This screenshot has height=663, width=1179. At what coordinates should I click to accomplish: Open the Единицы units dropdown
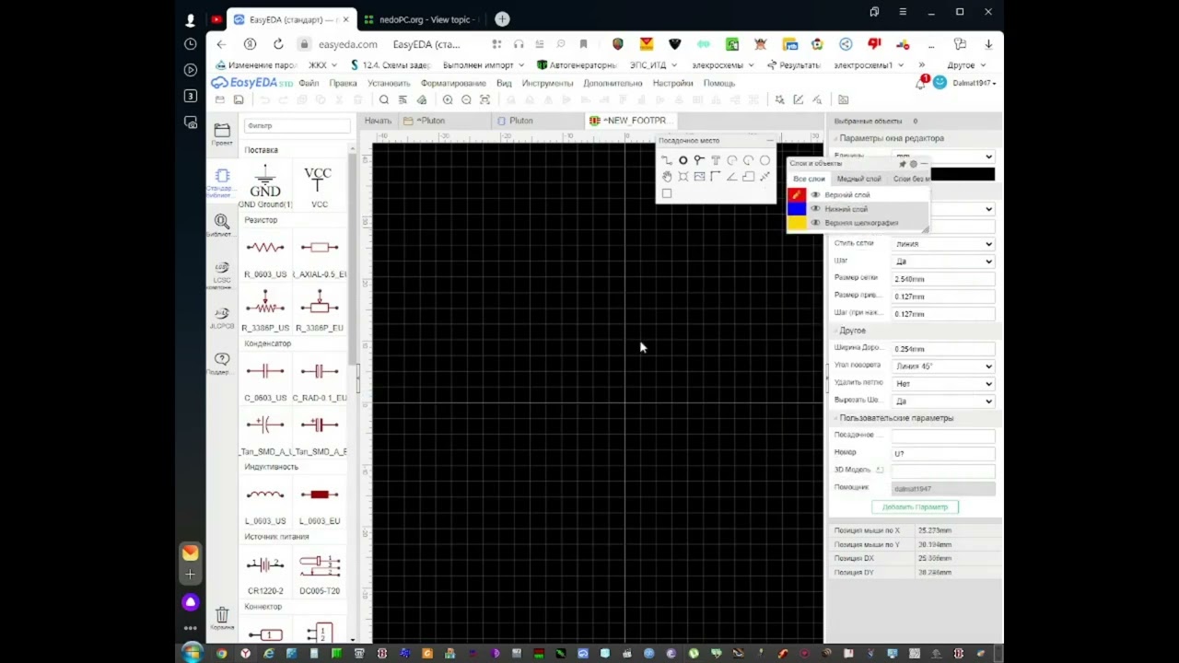[x=944, y=157]
